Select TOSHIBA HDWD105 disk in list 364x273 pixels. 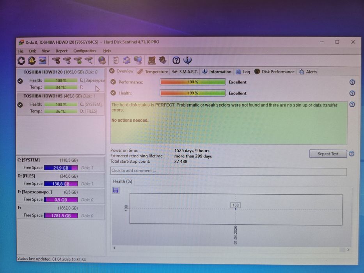click(x=60, y=103)
